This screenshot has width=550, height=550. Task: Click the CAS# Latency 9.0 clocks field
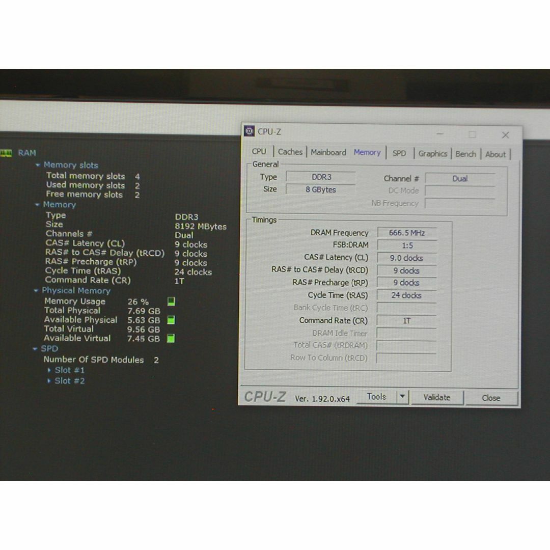pos(406,258)
